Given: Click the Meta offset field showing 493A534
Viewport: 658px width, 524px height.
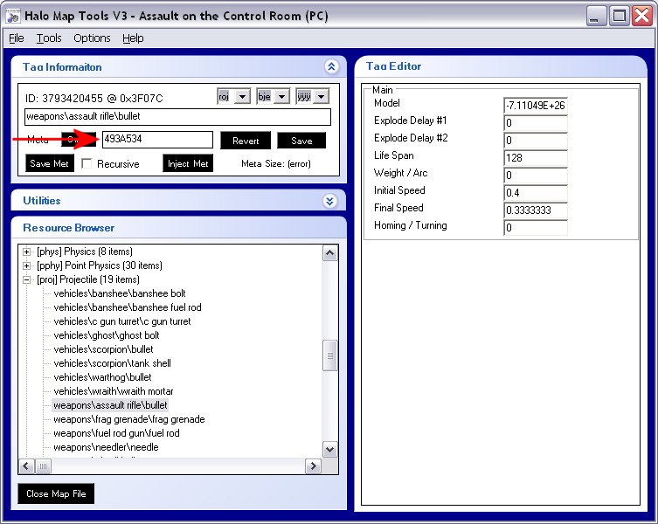Looking at the screenshot, I should click(x=157, y=139).
